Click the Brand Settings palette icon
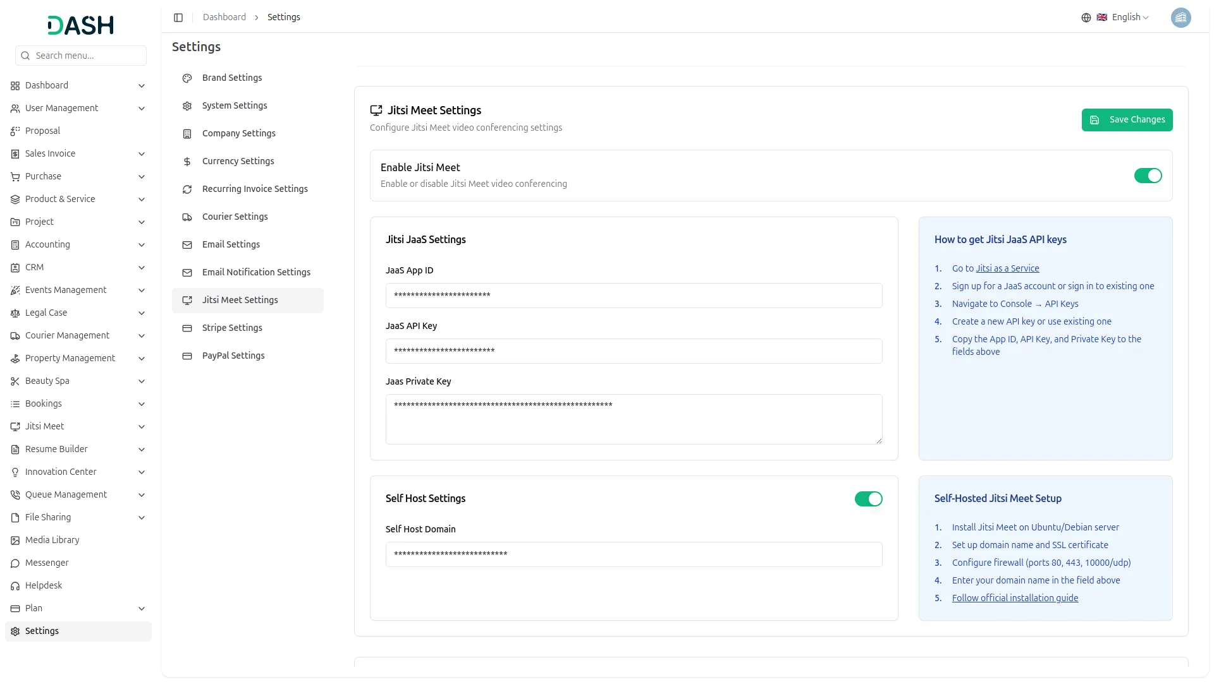Viewport: 1214px width, 682px height. [x=187, y=78]
